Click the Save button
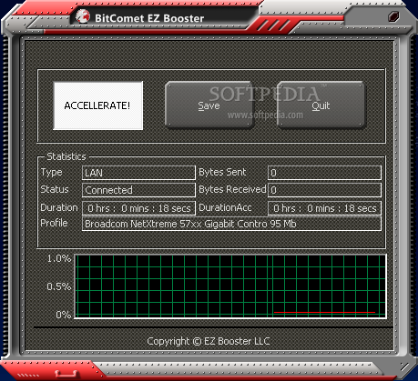This screenshot has width=418, height=381. (x=209, y=105)
